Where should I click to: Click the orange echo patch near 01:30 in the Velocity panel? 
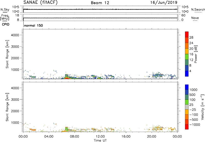[33, 130]
